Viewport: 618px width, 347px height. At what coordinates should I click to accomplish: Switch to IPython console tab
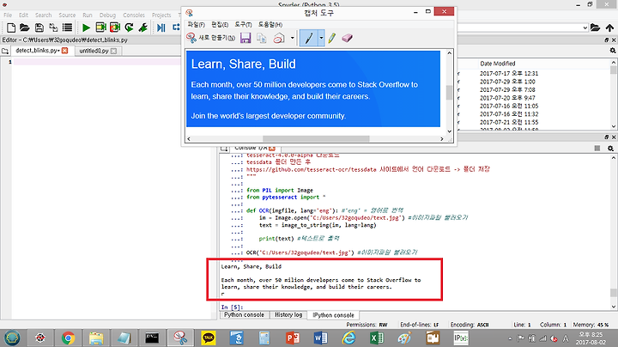tap(333, 315)
